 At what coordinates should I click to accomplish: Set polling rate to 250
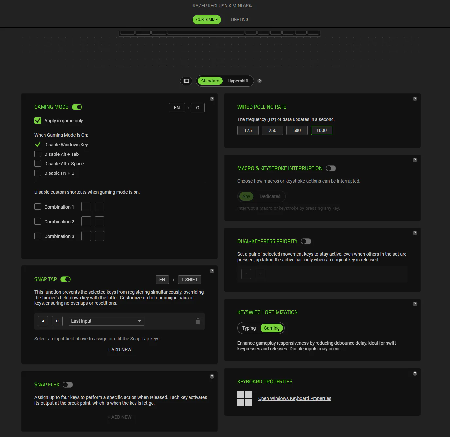272,130
